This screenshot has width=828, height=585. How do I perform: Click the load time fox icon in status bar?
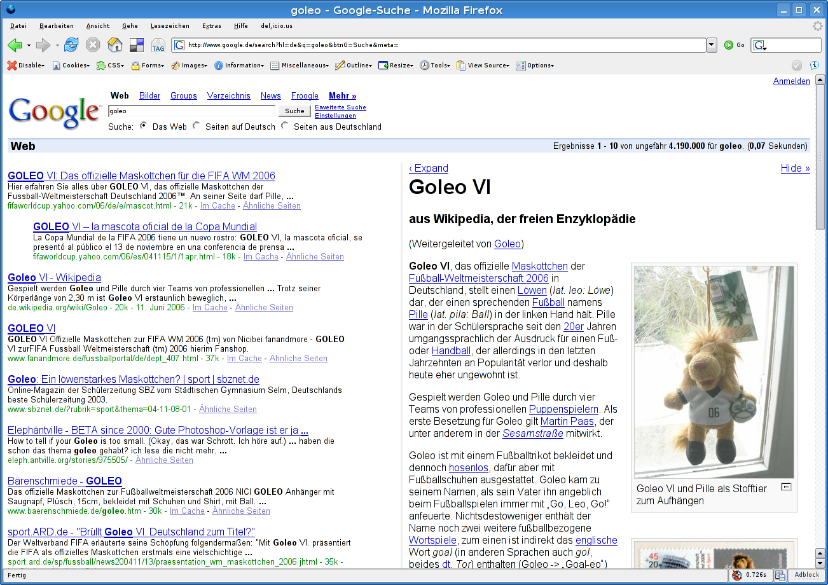[736, 575]
